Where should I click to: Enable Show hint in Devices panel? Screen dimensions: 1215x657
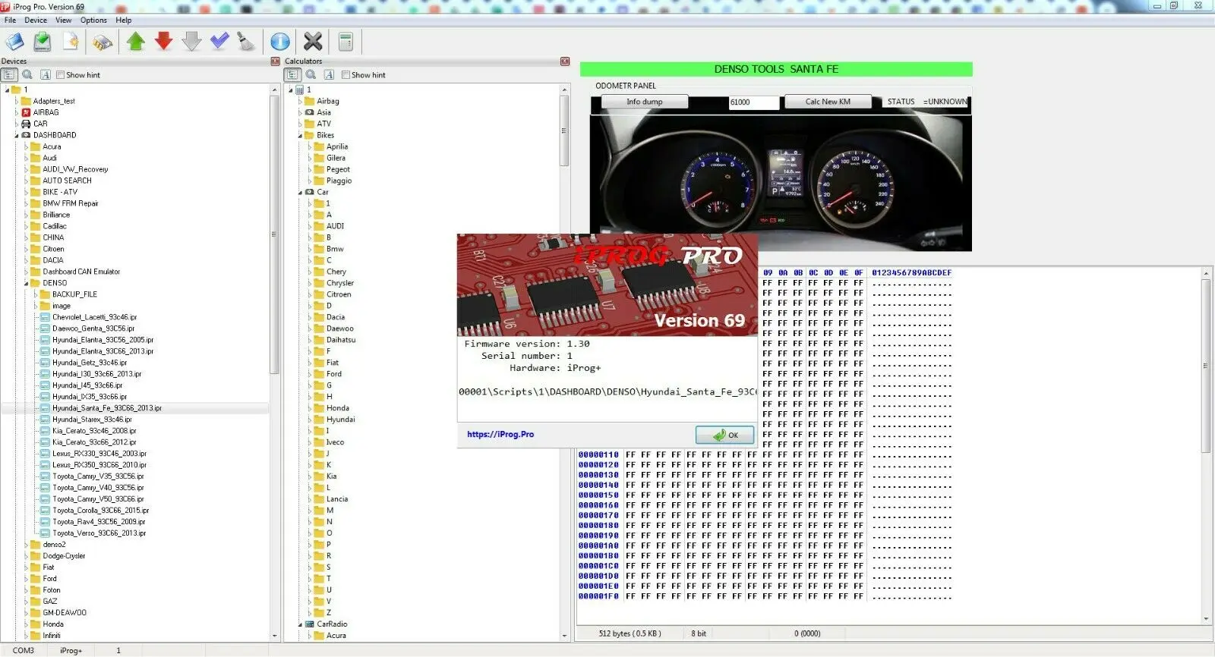click(x=61, y=75)
